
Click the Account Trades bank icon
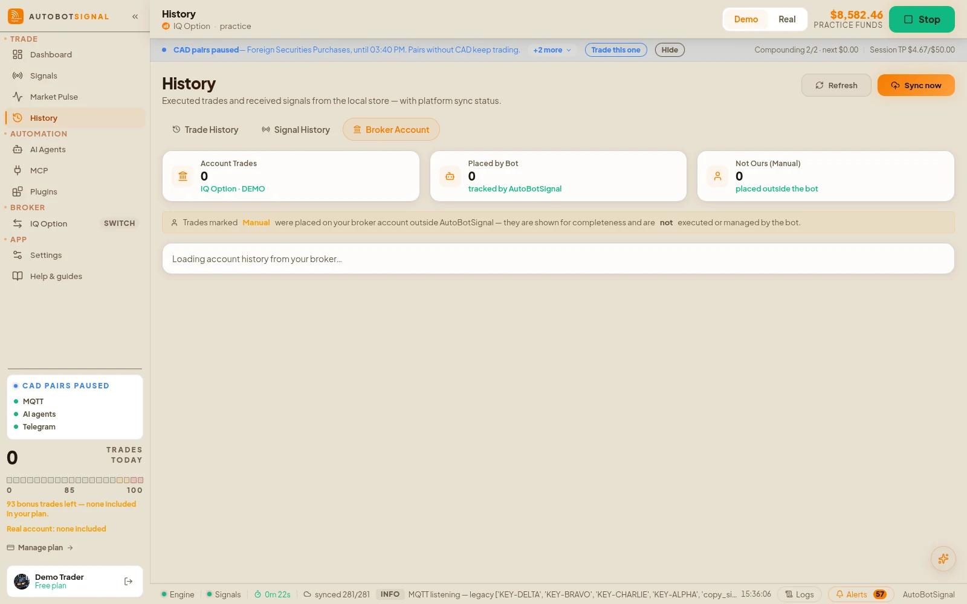[x=183, y=176]
